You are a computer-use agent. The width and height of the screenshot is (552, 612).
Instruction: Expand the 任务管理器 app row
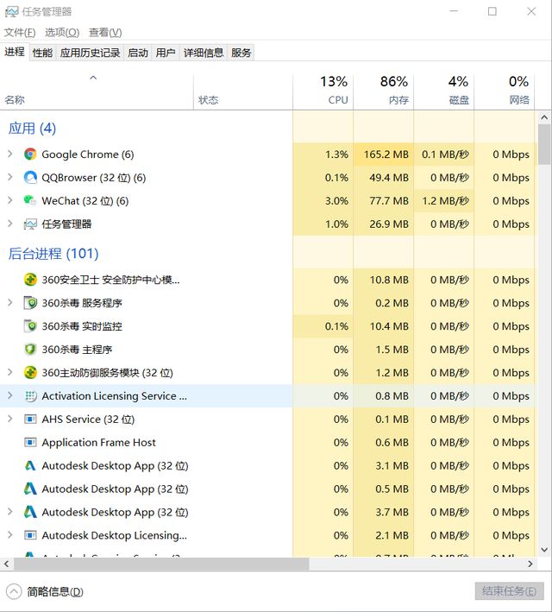click(x=10, y=224)
